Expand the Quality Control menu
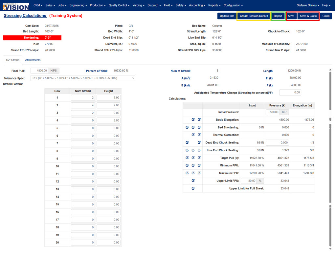The image size is (335, 255). click(x=119, y=5)
